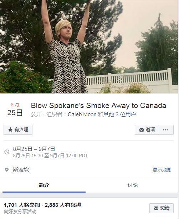Screen dimensions: 179x219
Task: Click the clock icon next to event dates
Action: coord(7,152)
